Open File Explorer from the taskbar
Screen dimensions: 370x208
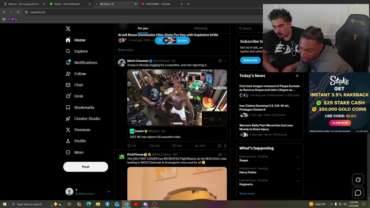pyautogui.click(x=98, y=204)
